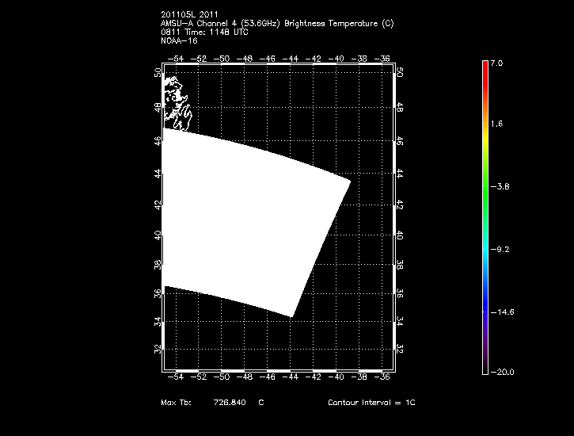
Task: Select the 1.6 color bar tick label
Action: [x=496, y=124]
